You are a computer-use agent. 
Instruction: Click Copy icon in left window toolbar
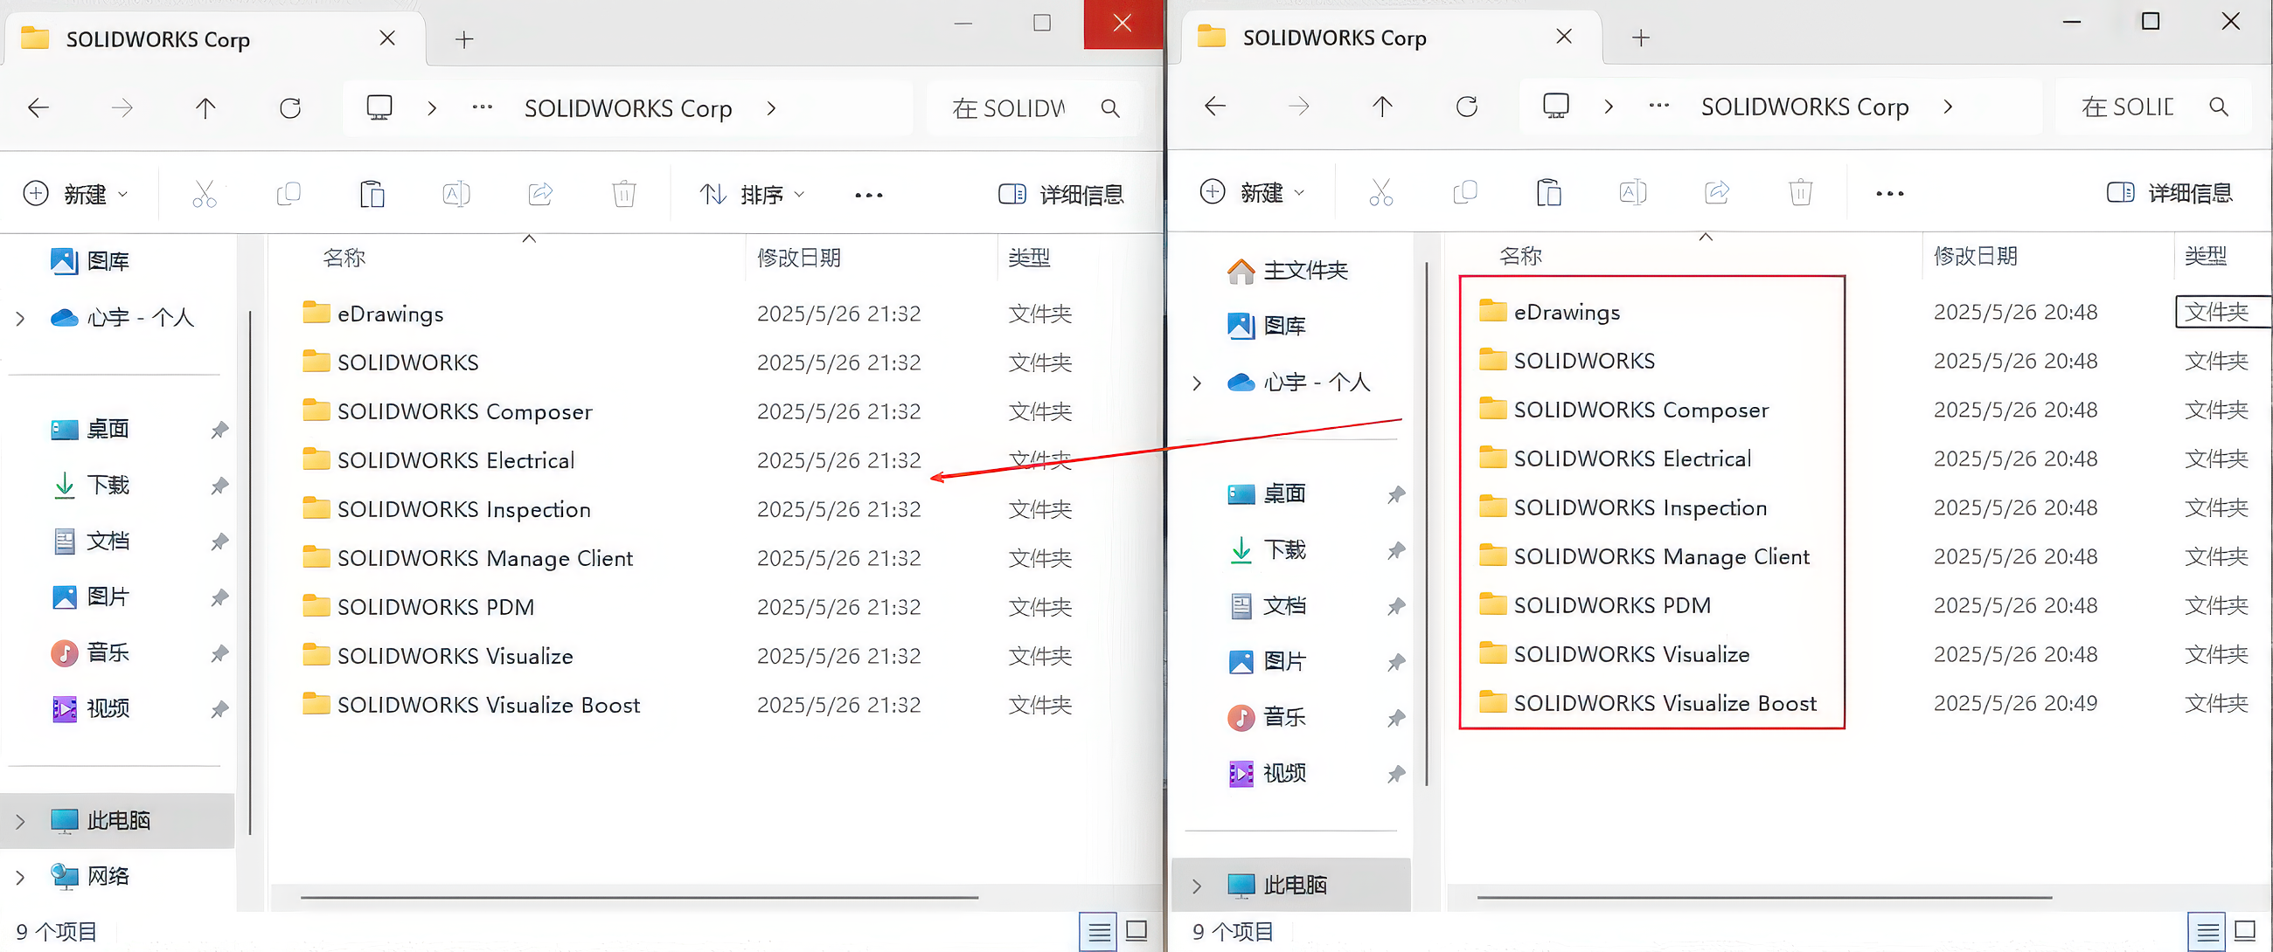tap(288, 194)
